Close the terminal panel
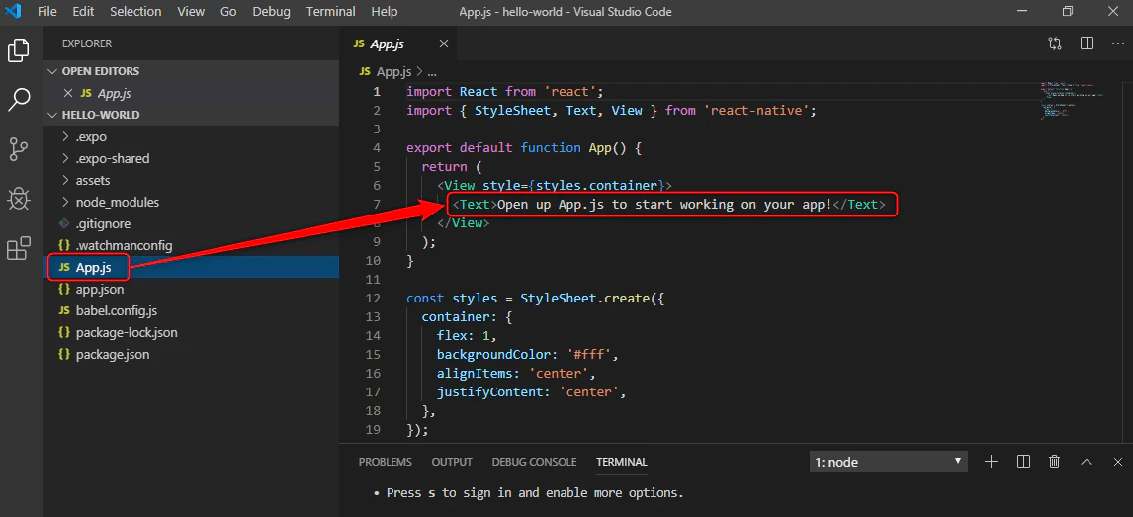 (x=1118, y=462)
